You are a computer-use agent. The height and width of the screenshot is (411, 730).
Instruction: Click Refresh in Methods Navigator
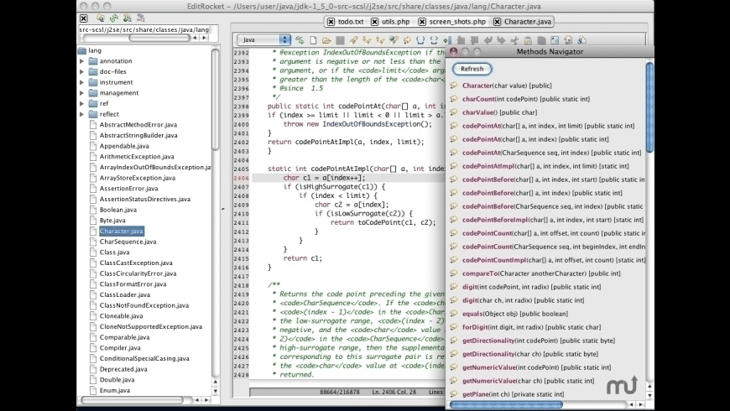[x=472, y=69]
